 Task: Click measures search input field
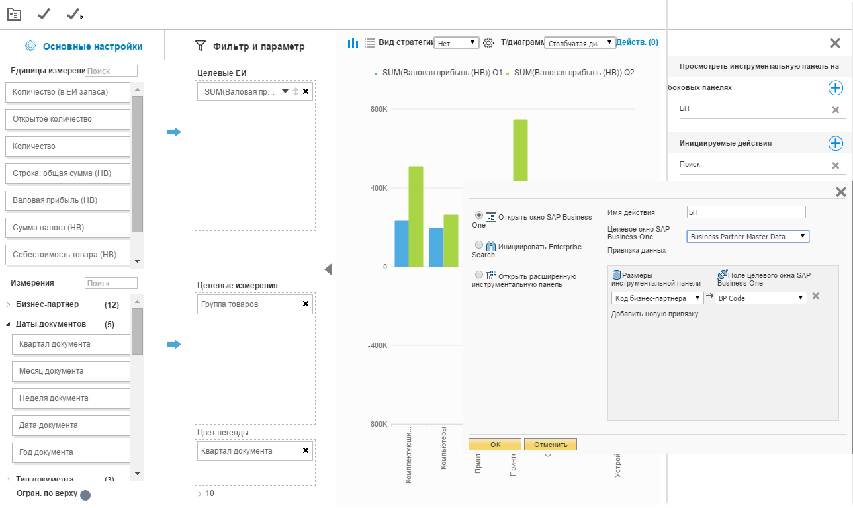(111, 71)
